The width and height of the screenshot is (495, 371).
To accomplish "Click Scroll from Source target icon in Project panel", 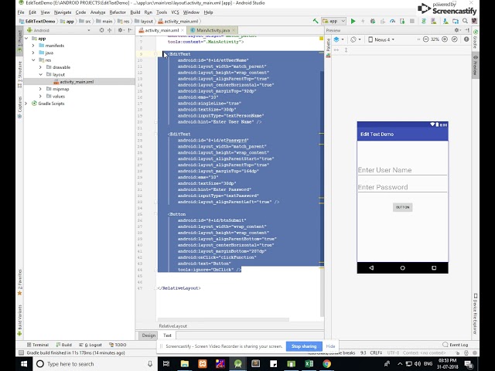I will [101, 30].
